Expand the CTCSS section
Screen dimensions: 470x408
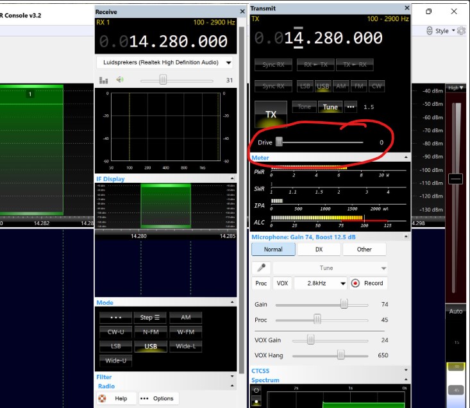pos(405,370)
